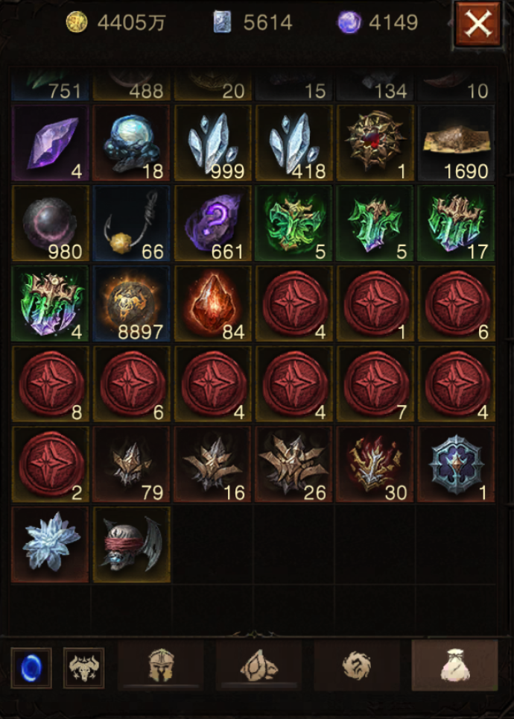The image size is (514, 719).
Task: Select the purple question mark stone 661
Action: (213, 223)
